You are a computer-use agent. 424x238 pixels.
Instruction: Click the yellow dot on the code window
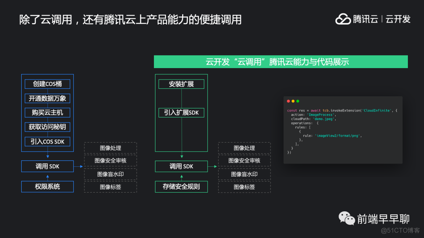(293, 101)
